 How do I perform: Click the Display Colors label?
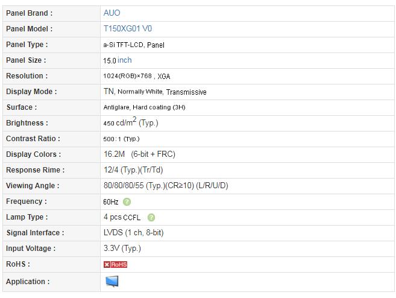[34, 154]
